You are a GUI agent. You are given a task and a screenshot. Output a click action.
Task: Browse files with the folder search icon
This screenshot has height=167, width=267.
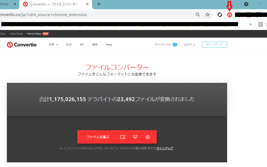(x=123, y=137)
